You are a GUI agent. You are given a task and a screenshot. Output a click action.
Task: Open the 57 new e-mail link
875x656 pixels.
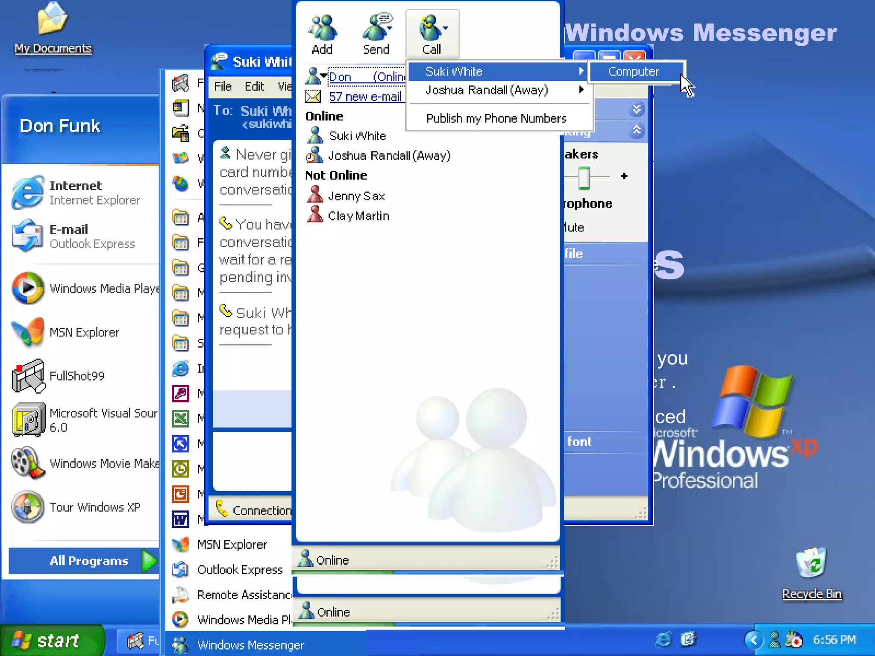pyautogui.click(x=365, y=97)
